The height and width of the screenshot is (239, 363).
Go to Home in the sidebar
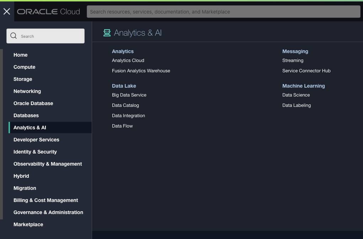coord(20,55)
